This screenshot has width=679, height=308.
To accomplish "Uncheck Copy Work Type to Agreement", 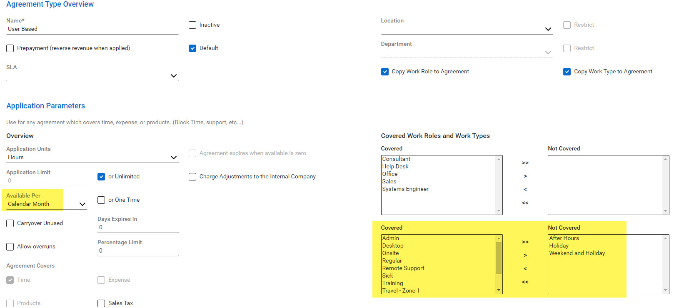I will coord(567,72).
